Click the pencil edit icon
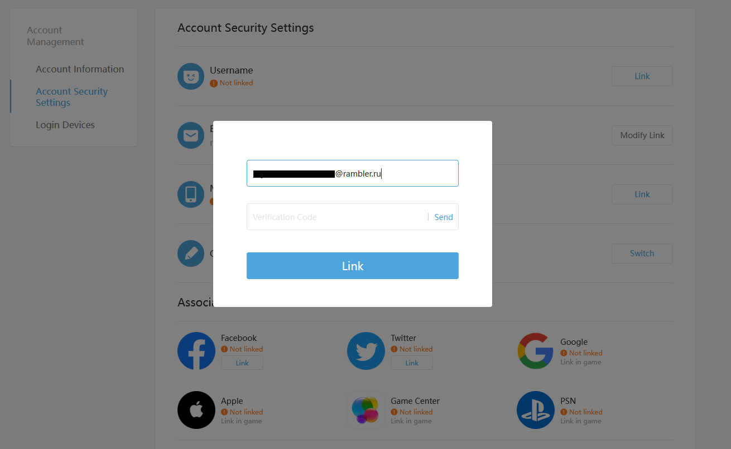The height and width of the screenshot is (449, 731). (191, 253)
